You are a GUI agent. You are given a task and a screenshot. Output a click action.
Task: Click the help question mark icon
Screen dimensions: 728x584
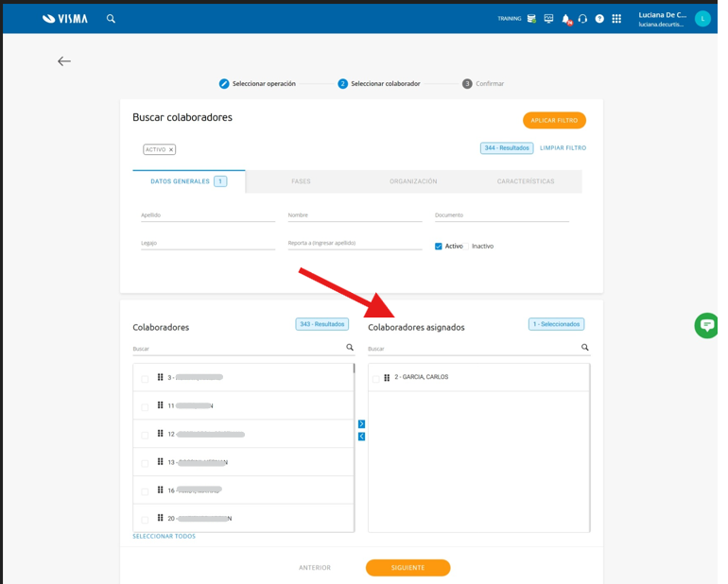(599, 19)
